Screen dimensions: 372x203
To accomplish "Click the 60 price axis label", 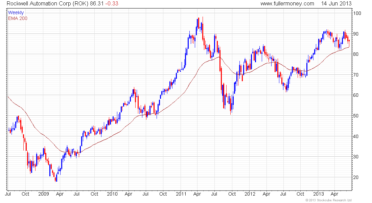I will click(356, 95).
